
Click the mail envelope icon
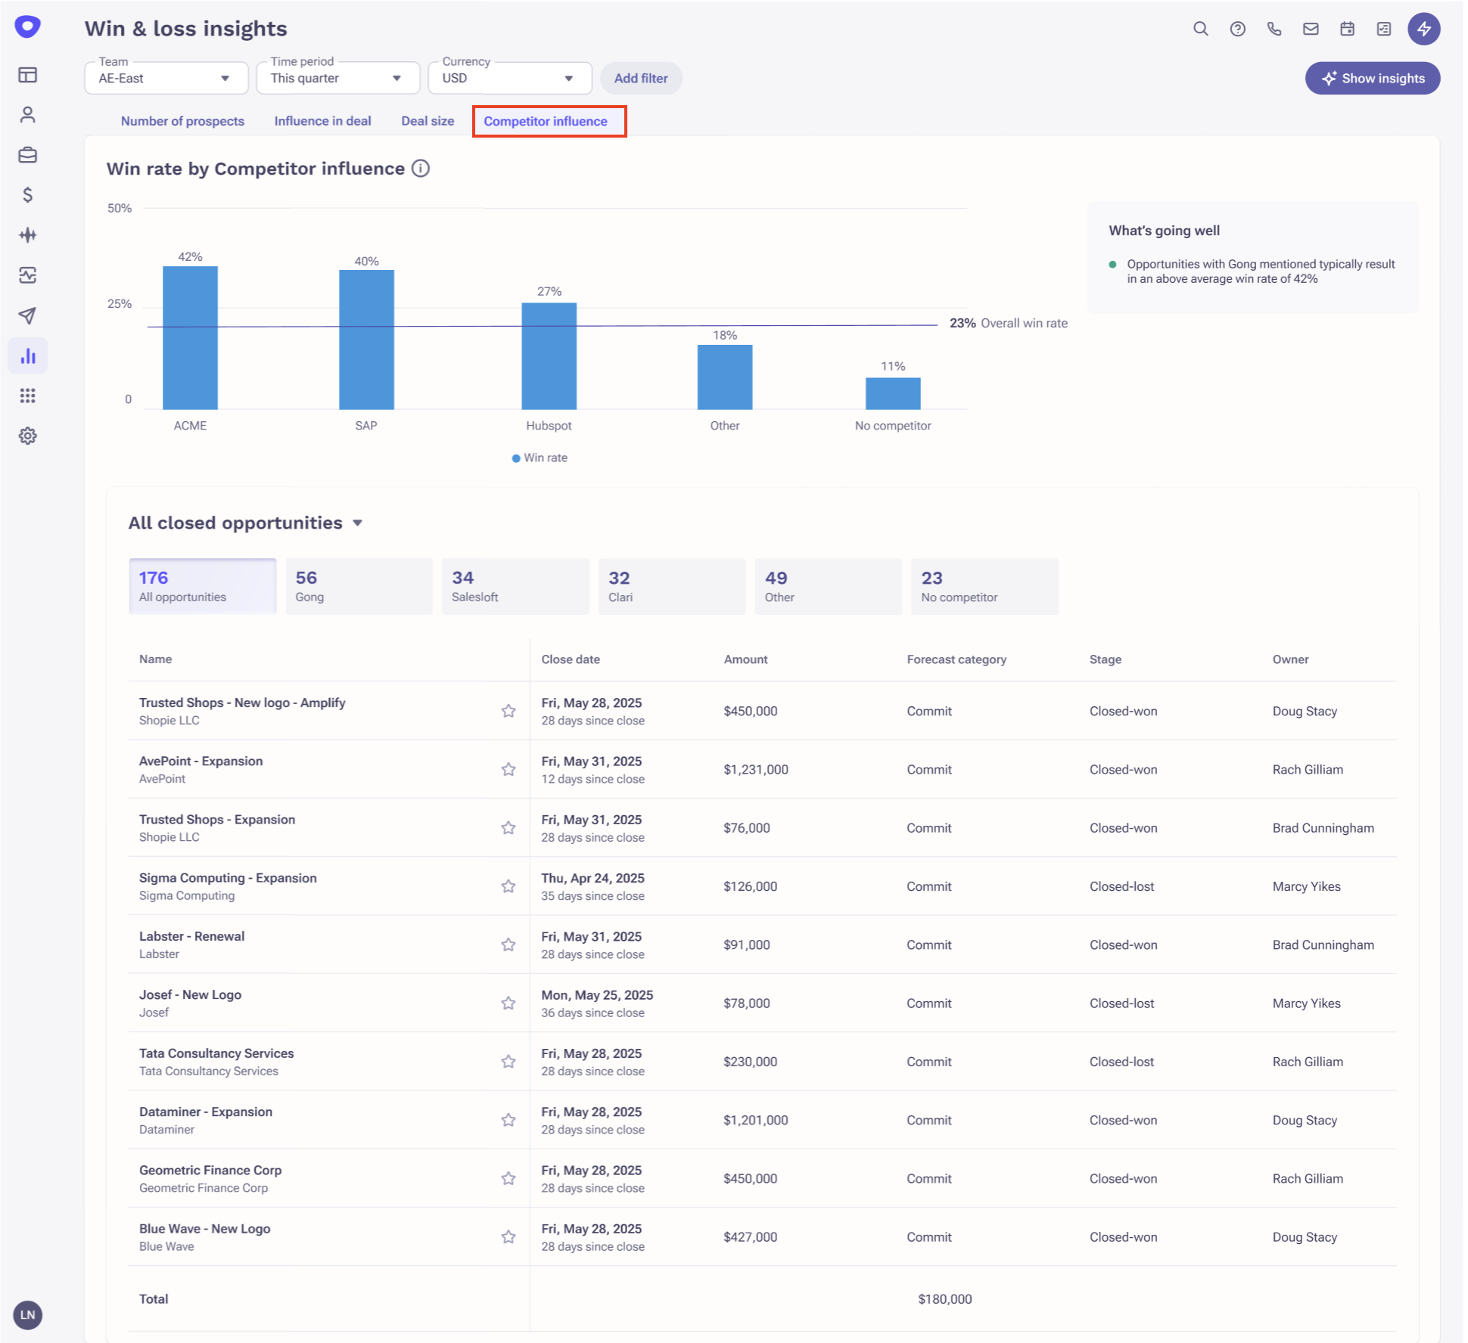click(1311, 29)
